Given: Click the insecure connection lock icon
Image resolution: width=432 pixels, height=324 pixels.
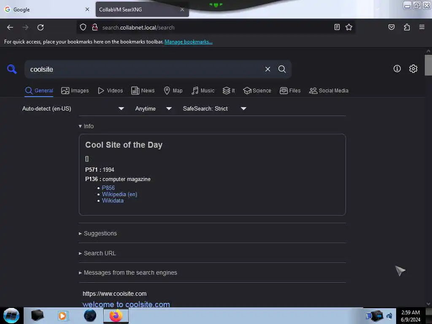Looking at the screenshot, I should 95,27.
